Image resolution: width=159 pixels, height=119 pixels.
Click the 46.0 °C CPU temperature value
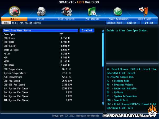(66, 69)
